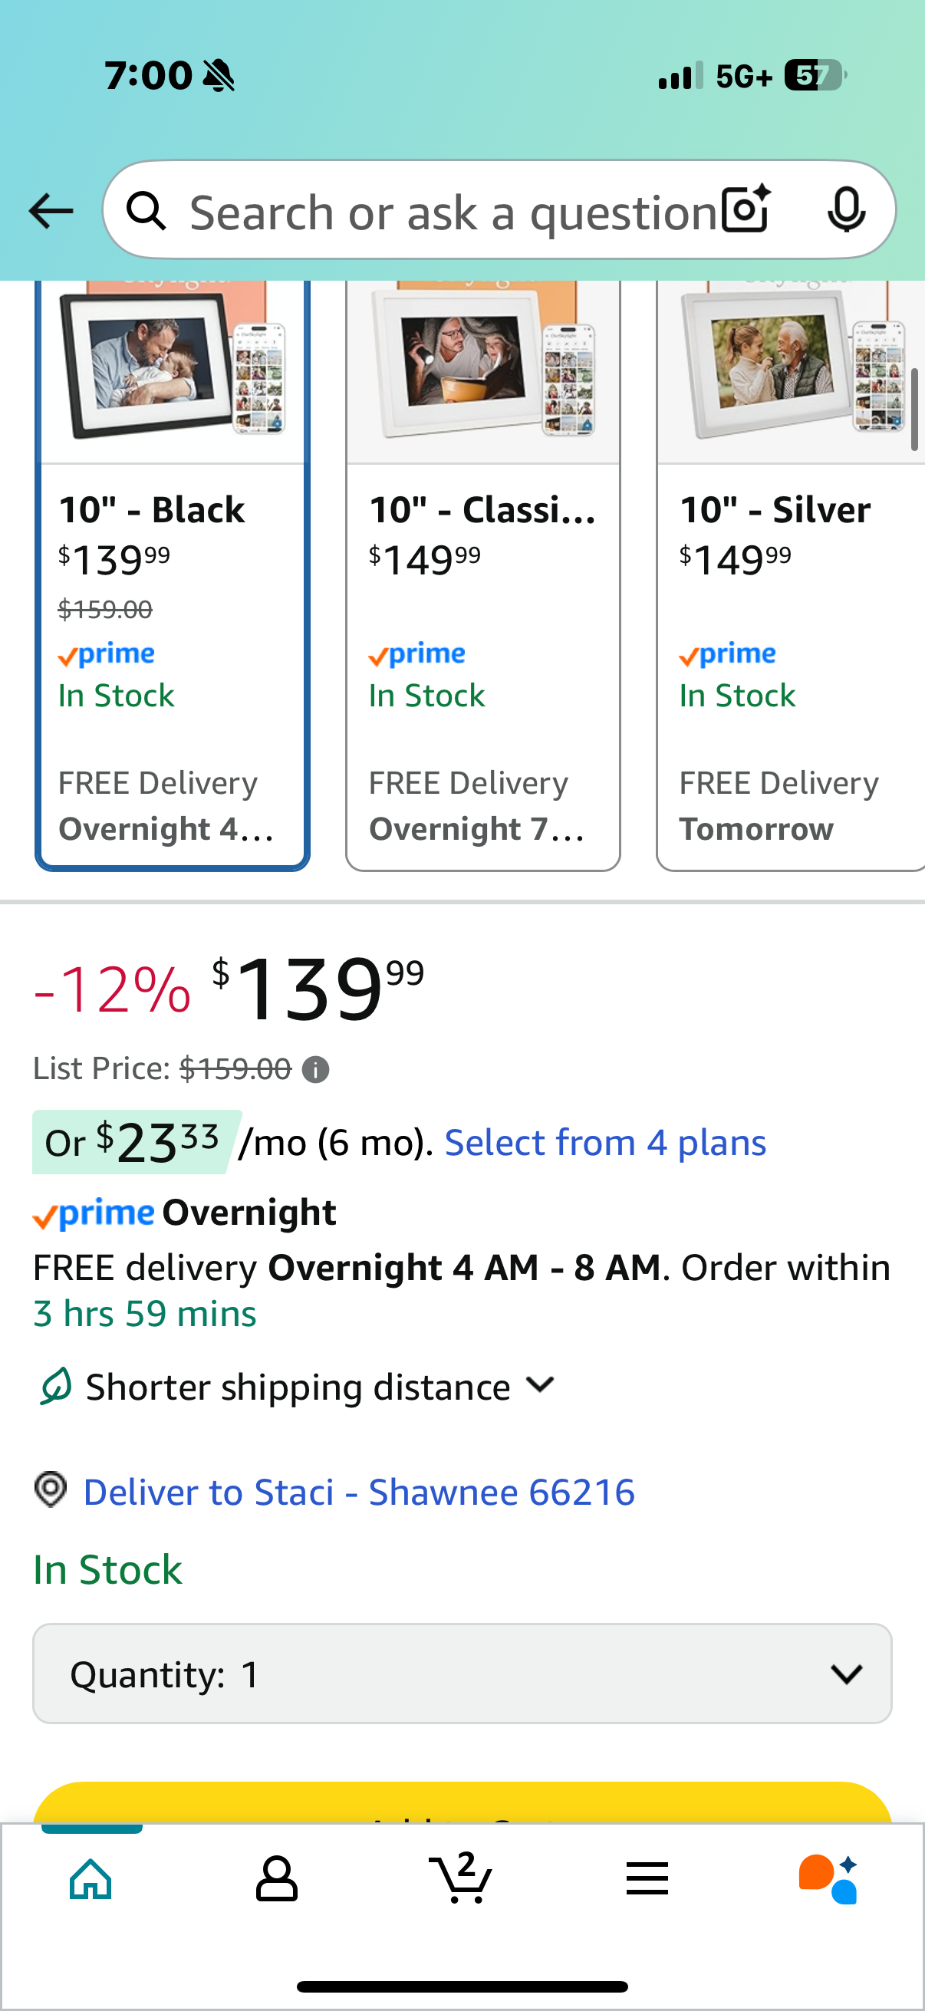Open the Quantity dropdown
Image resolution: width=925 pixels, height=2011 pixels.
click(x=462, y=1674)
